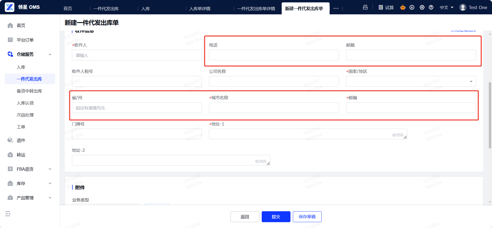This screenshot has width=492, height=228.
Task: Click the 地址-2 text area
Action: click(171, 160)
